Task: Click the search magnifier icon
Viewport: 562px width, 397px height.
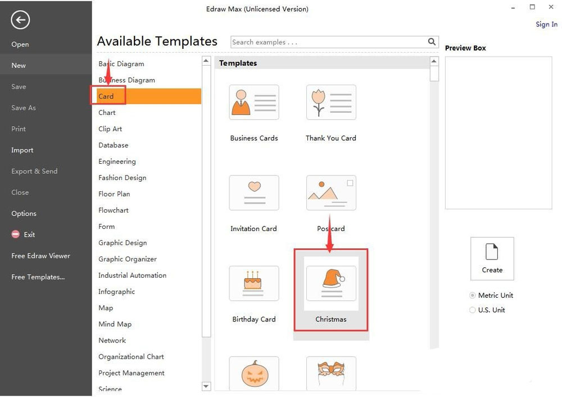Action: pos(432,42)
